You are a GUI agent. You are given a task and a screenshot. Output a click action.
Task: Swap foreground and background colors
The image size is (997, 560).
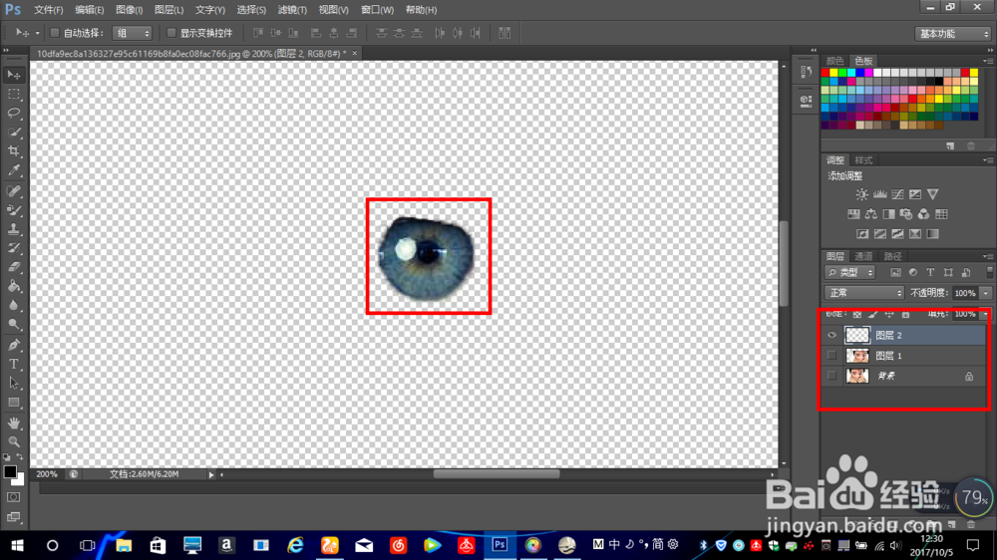20,457
